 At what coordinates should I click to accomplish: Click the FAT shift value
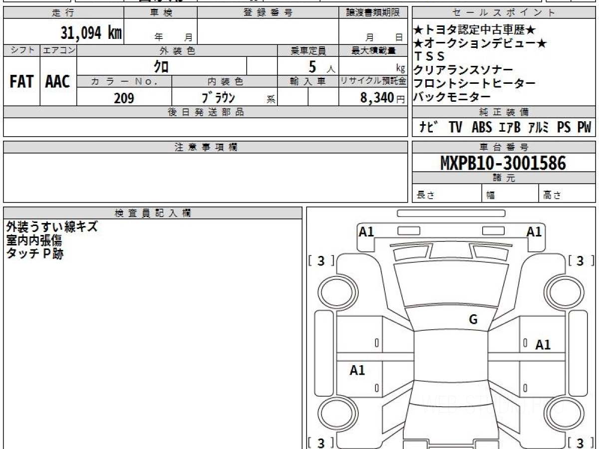21,82
